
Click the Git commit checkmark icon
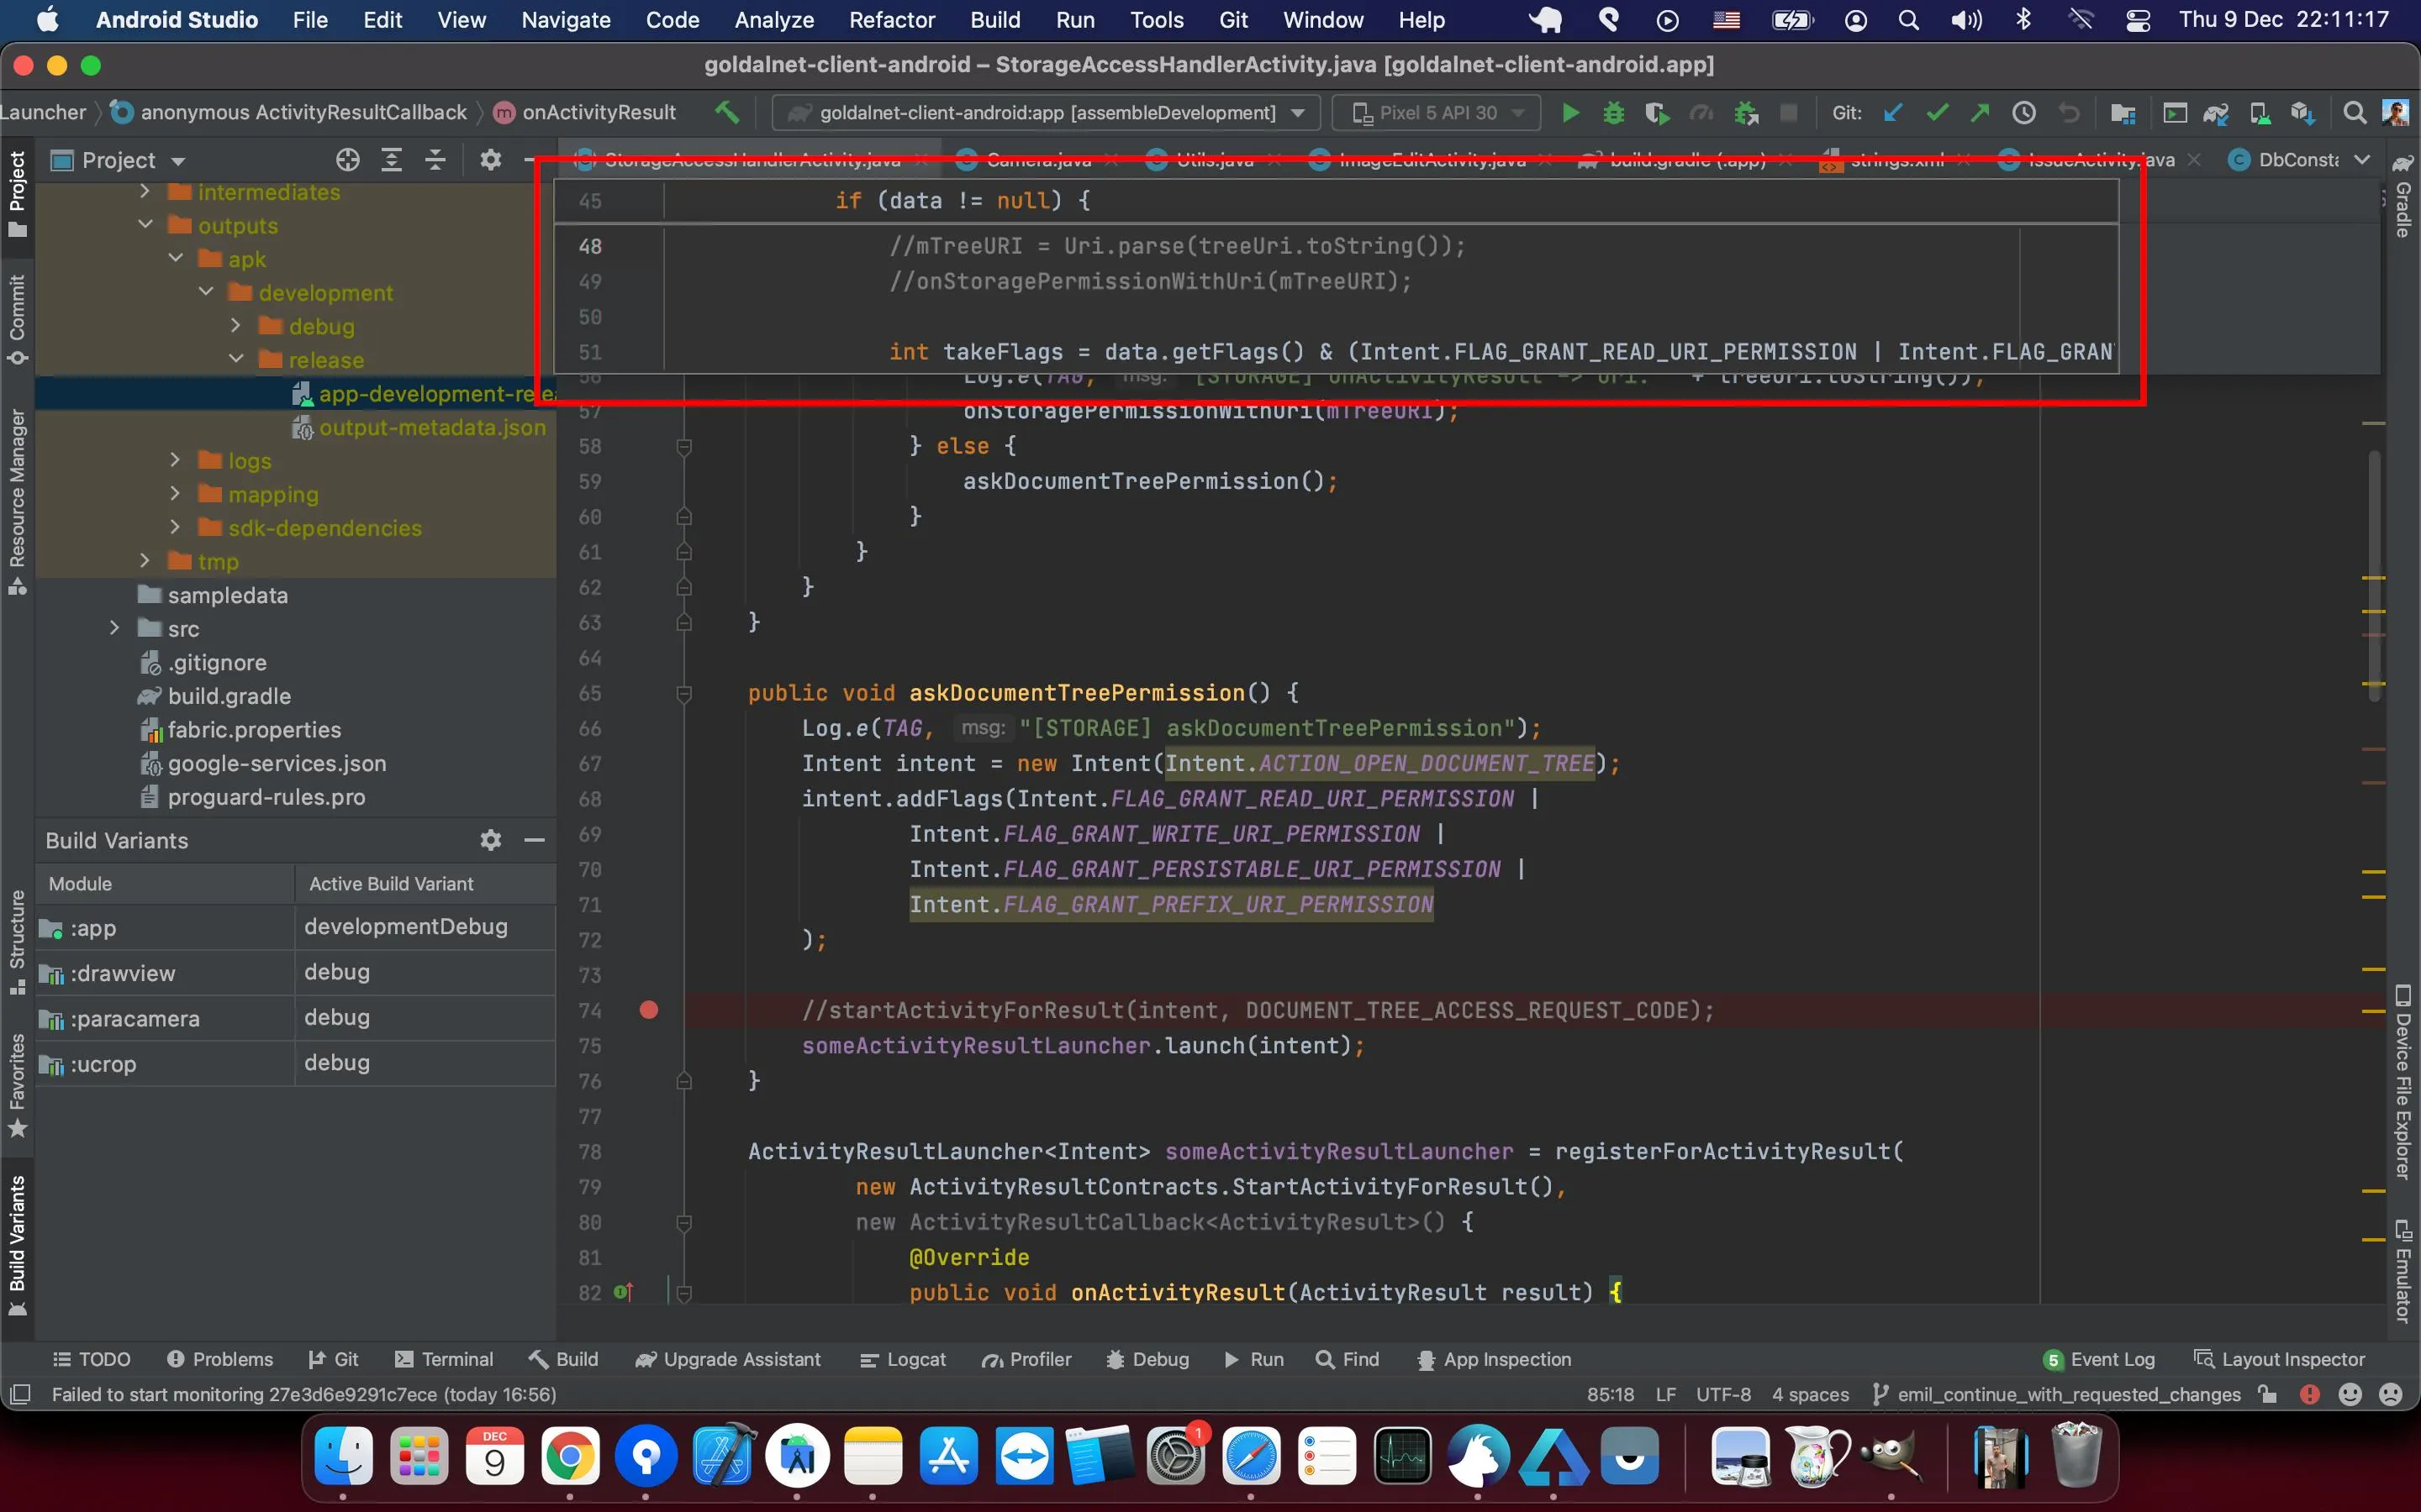[1937, 113]
